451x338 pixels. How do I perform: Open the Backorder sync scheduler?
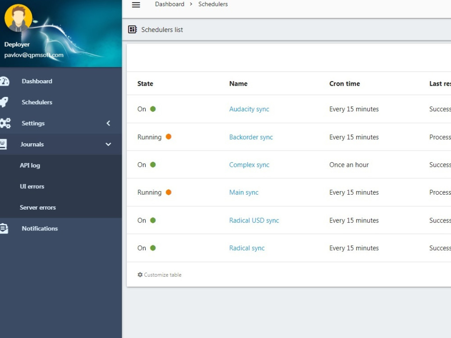(x=251, y=137)
